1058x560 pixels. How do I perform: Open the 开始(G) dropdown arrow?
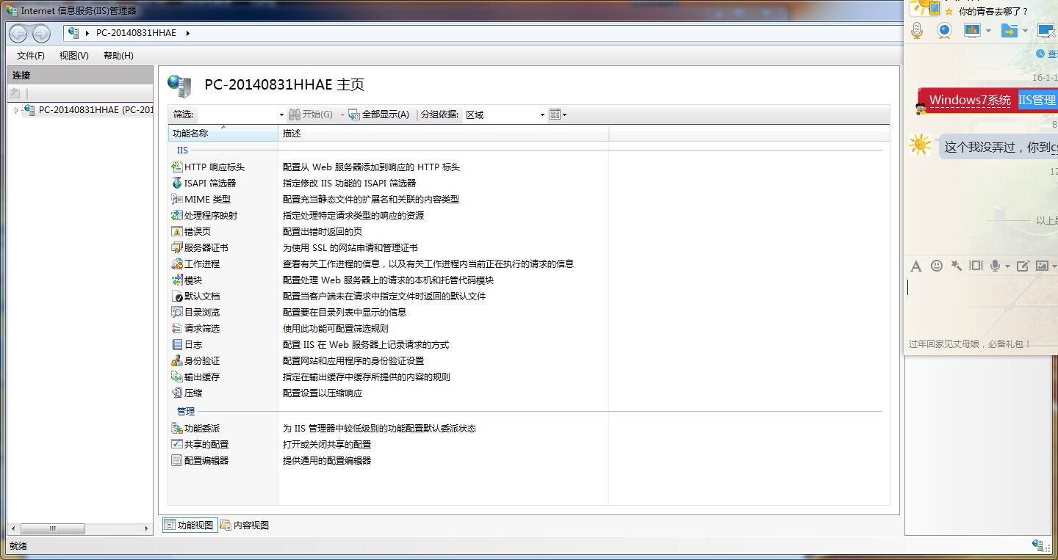342,115
